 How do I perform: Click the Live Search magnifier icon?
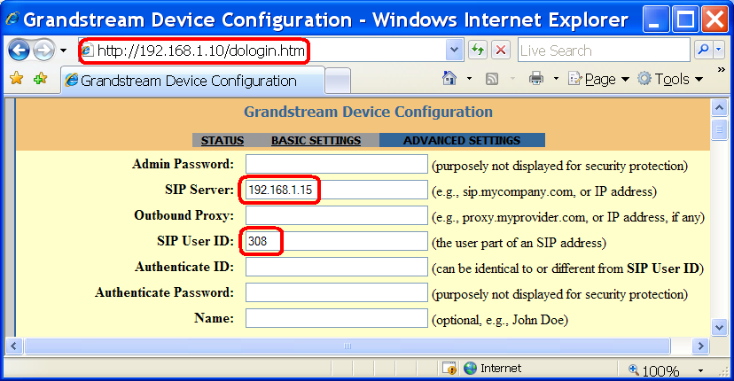click(703, 50)
